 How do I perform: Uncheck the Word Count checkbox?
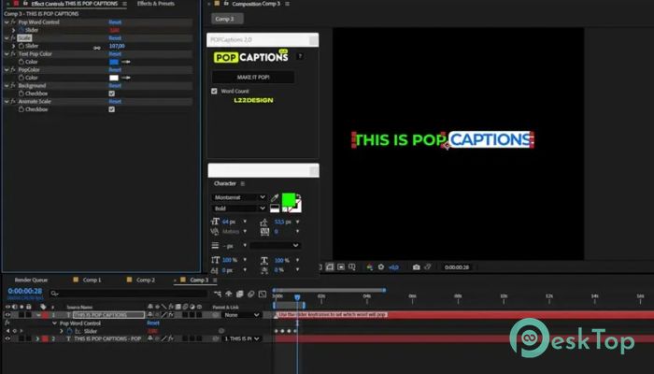tap(214, 91)
